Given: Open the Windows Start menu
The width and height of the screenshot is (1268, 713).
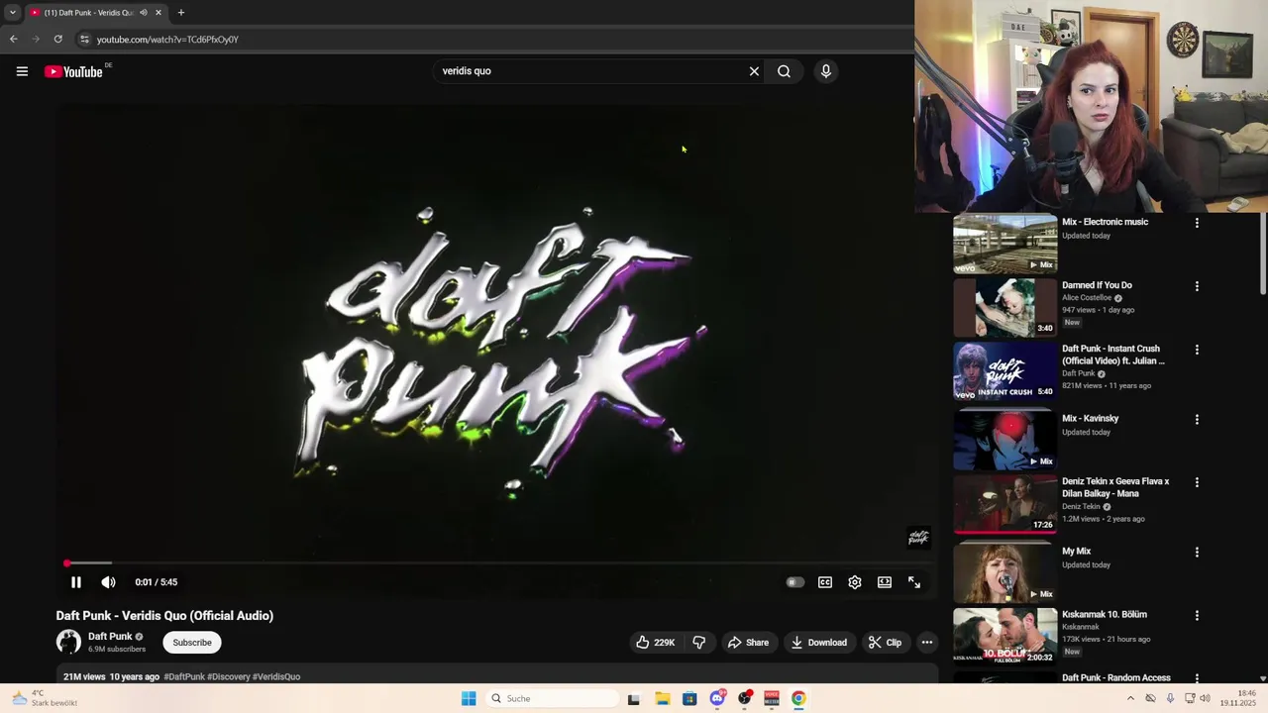Looking at the screenshot, I should (469, 698).
